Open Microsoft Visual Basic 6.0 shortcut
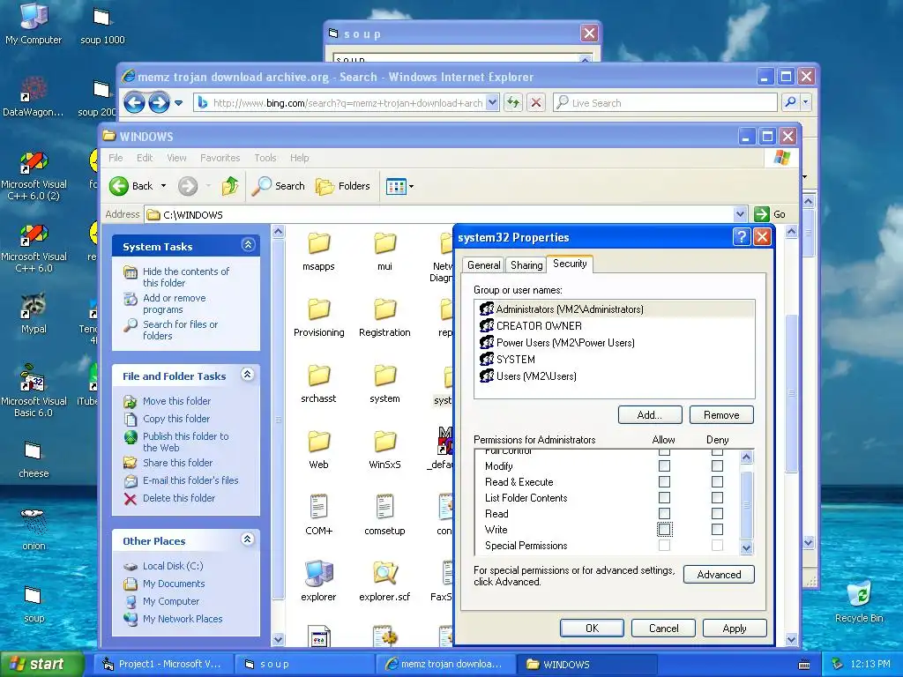Image resolution: width=903 pixels, height=677 pixels. (34, 391)
